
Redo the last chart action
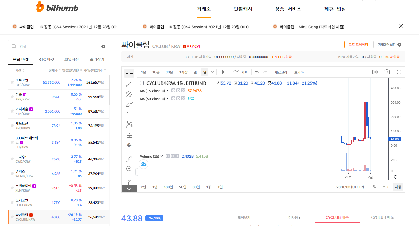pos(265,72)
